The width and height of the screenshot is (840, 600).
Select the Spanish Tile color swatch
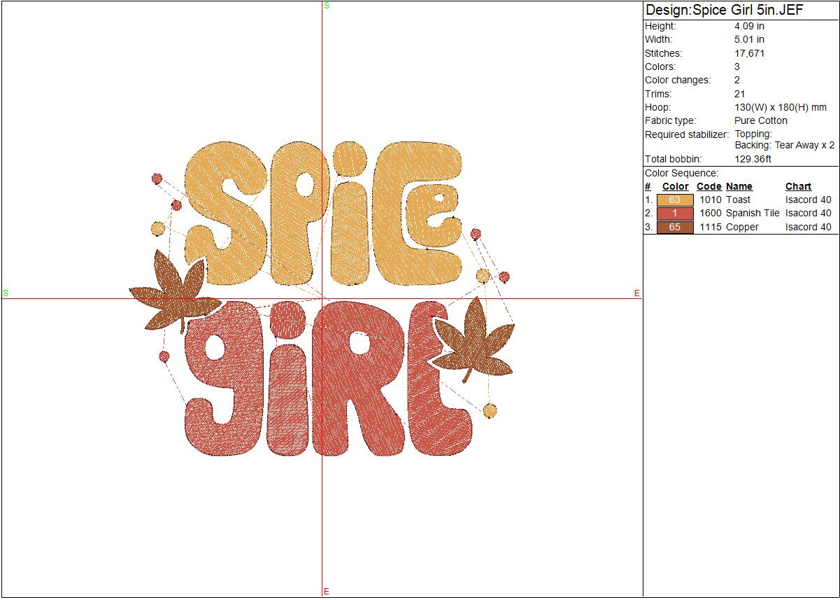pyautogui.click(x=675, y=214)
